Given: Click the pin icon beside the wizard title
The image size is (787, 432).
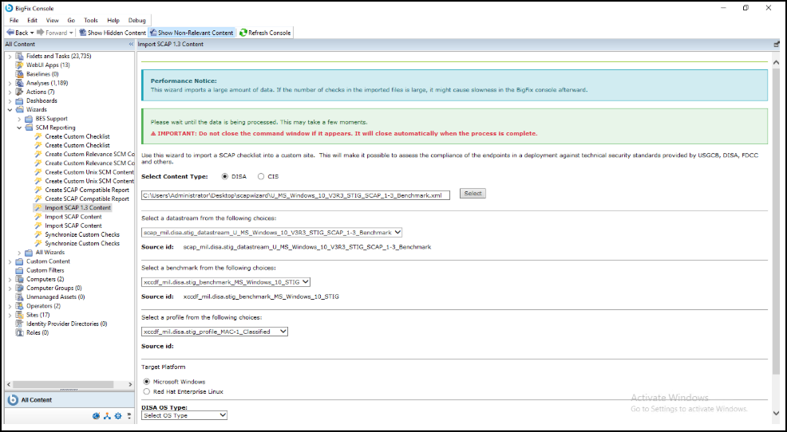Looking at the screenshot, I should (x=777, y=44).
